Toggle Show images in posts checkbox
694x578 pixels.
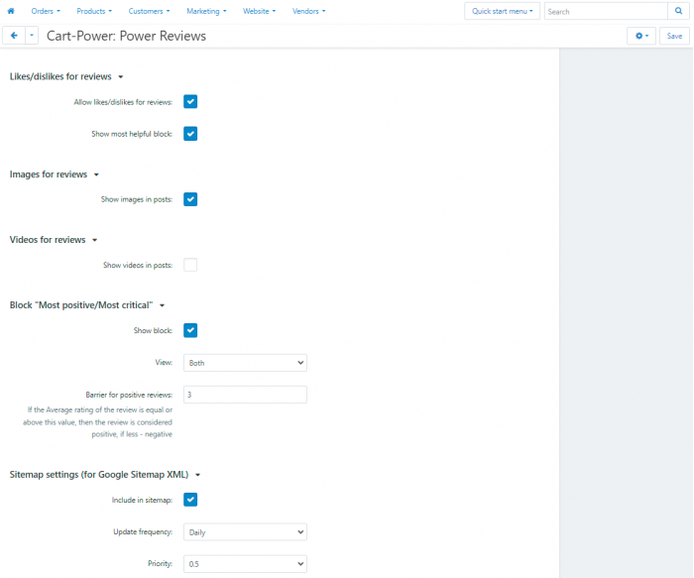[190, 199]
